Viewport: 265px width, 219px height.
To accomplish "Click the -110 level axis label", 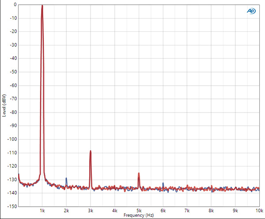I will pos(12,153).
